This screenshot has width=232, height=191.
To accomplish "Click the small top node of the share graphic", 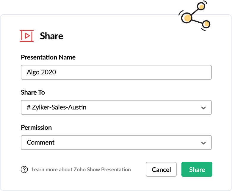I will [202, 6].
